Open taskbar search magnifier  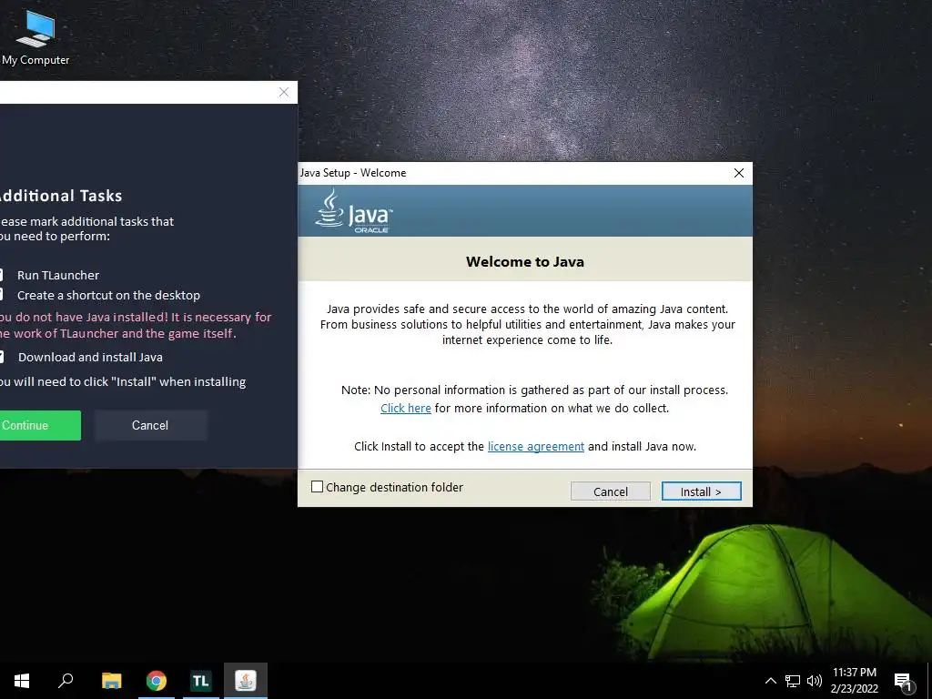[66, 681]
